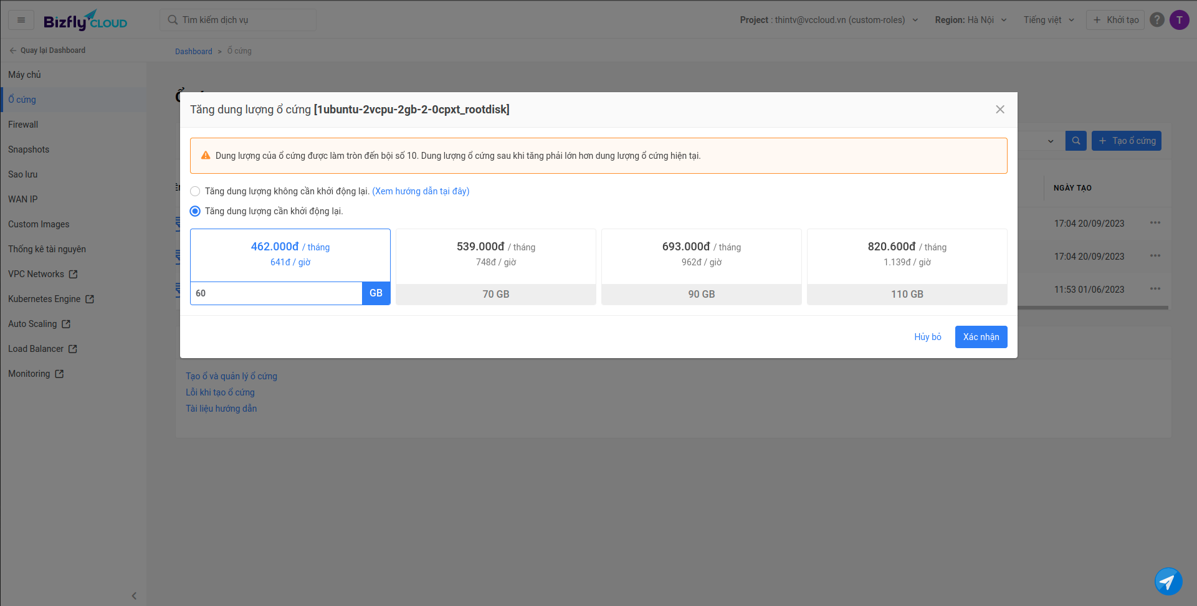Expand the Project selector dropdown
The width and height of the screenshot is (1197, 606).
pyautogui.click(x=829, y=20)
